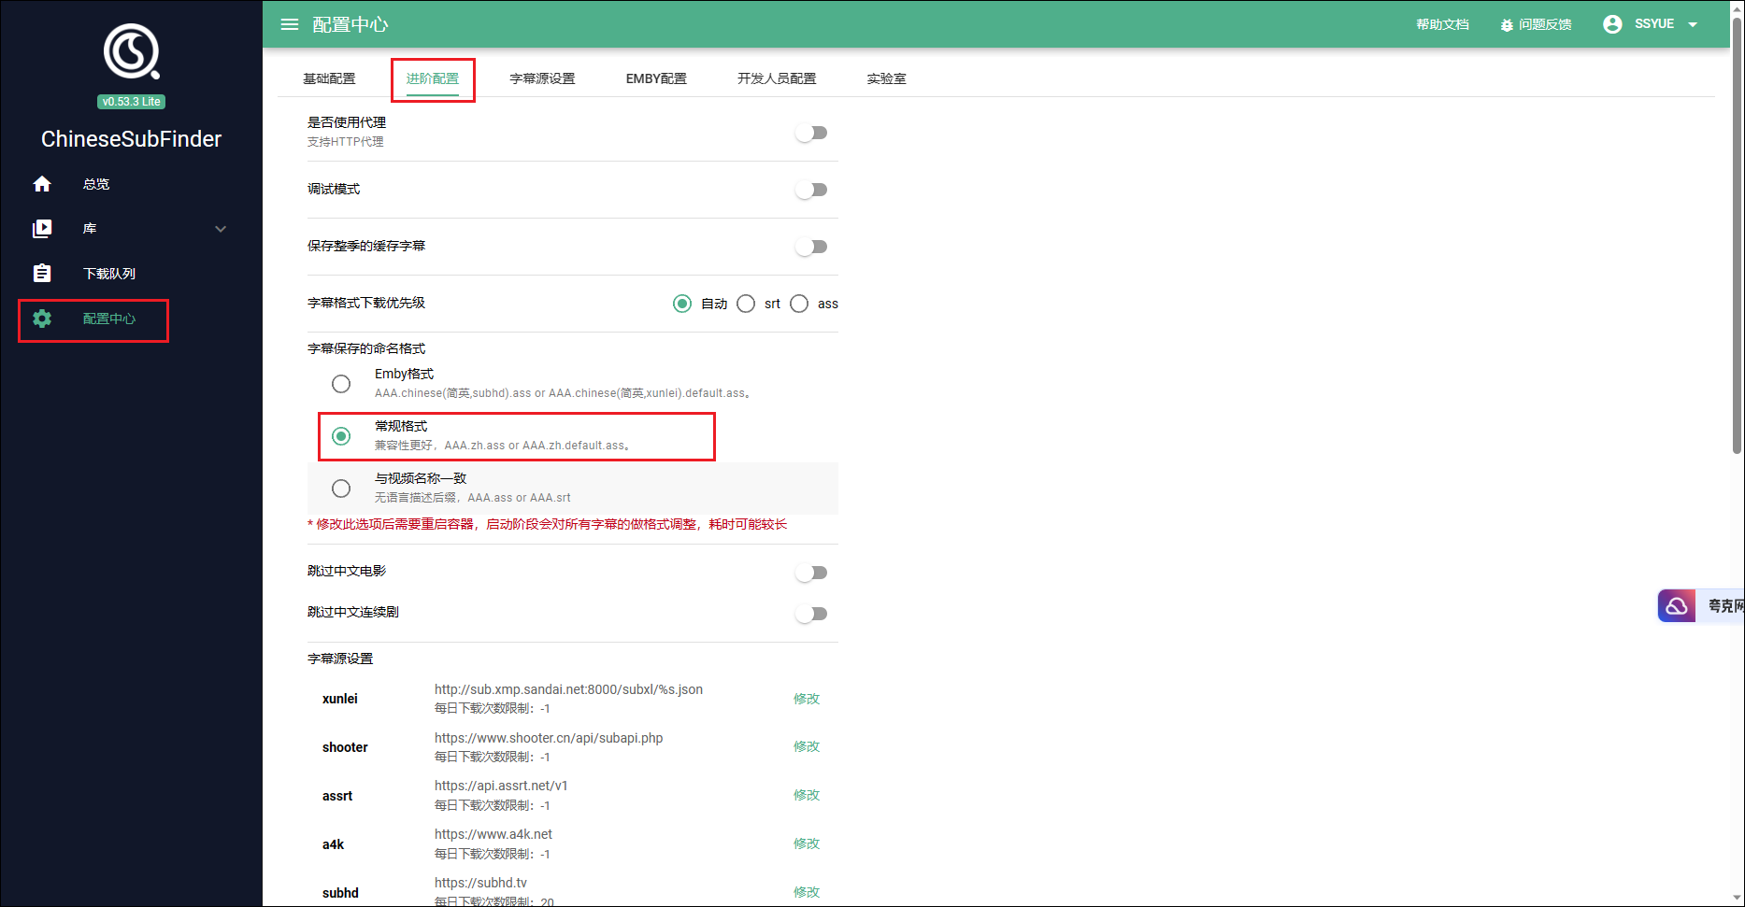Viewport: 1745px width, 907px height.
Task: Open the 帮助文档 link
Action: pyautogui.click(x=1442, y=24)
